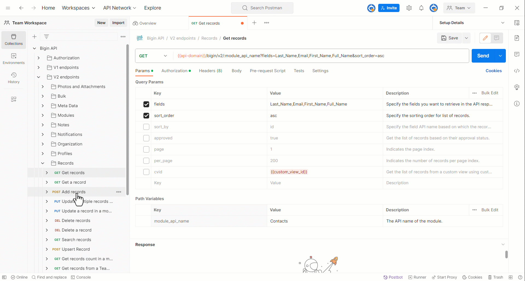
Task: Open the related requests lightbulb icon
Action: point(517,87)
